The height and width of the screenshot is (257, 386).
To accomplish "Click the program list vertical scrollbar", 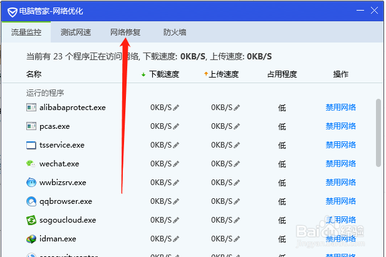I will point(378,133).
